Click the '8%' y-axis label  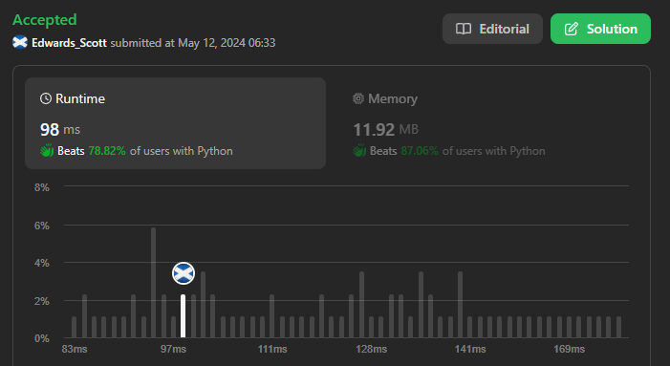[42, 187]
